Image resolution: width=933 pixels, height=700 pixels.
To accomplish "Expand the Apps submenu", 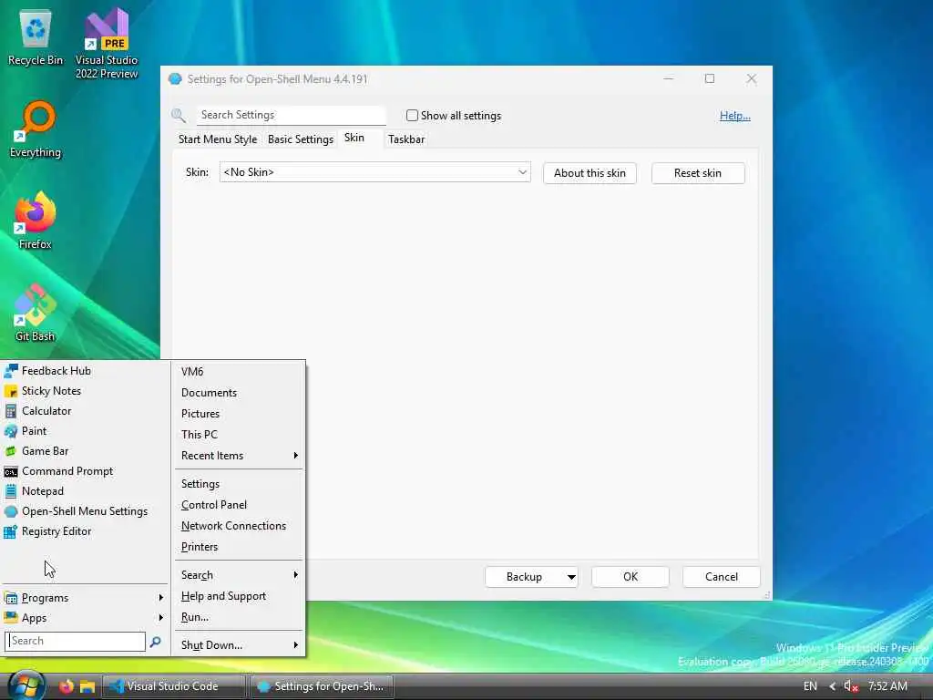I will point(85,618).
